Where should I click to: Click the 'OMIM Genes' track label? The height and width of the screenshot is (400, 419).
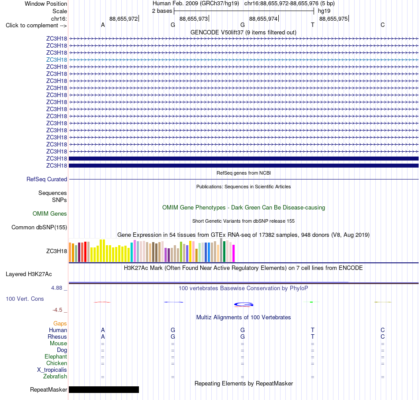(50, 214)
